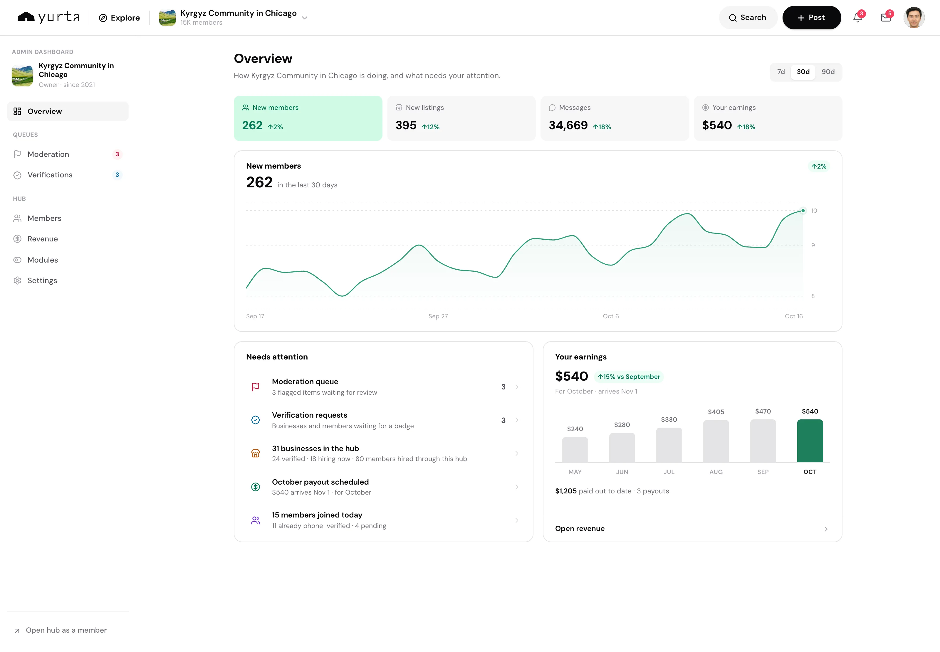This screenshot has height=652, width=940.
Task: Open the notifications bell
Action: (x=857, y=18)
